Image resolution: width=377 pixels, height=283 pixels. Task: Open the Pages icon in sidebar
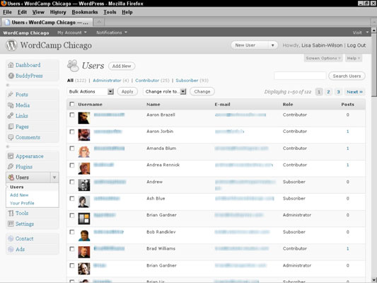[11, 127]
